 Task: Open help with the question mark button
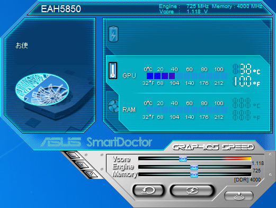(x=91, y=174)
